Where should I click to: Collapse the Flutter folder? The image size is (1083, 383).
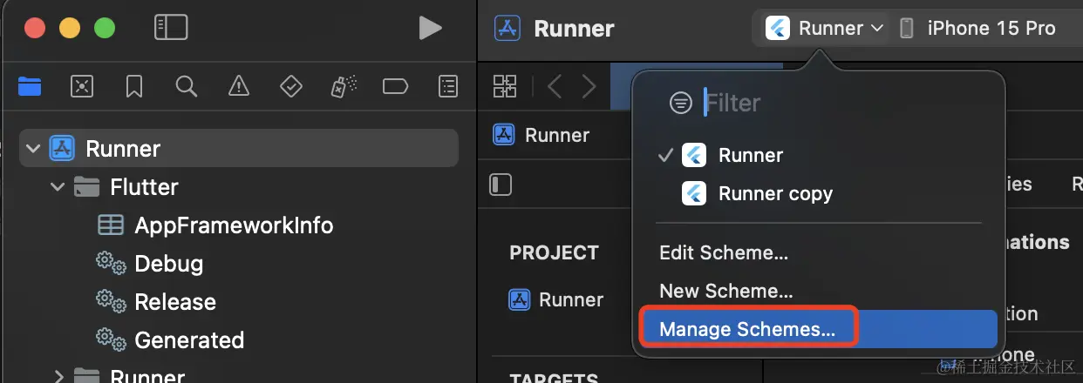tap(58, 187)
